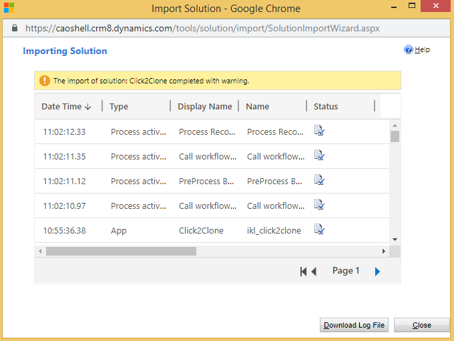454x341 pixels.
Task: Click Download Log File button
Action: [x=354, y=325]
